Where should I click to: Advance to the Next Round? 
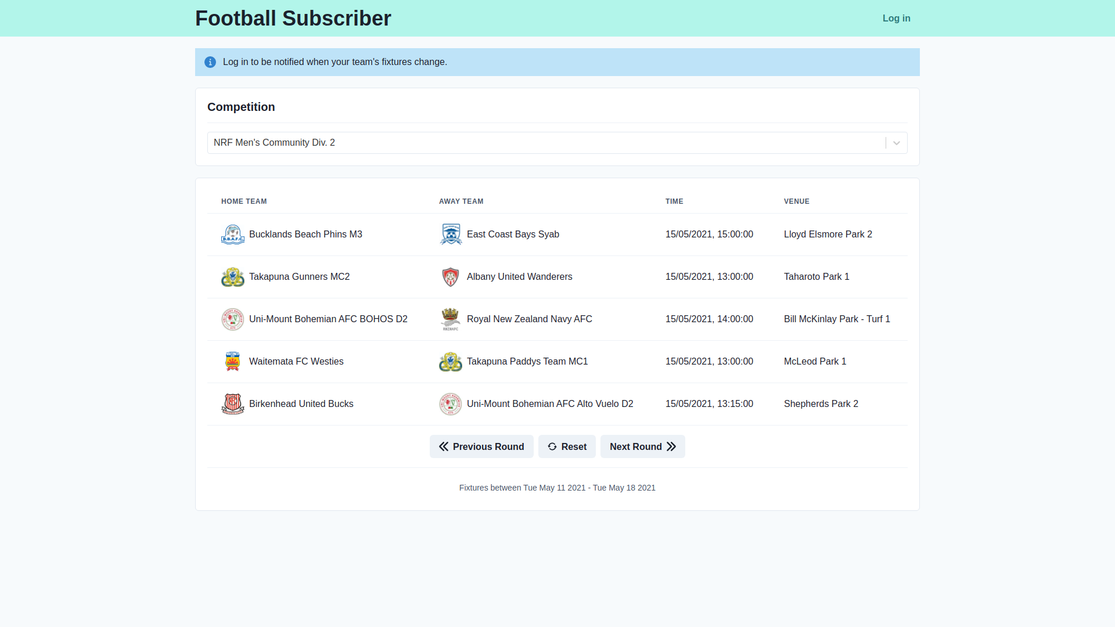coord(642,446)
